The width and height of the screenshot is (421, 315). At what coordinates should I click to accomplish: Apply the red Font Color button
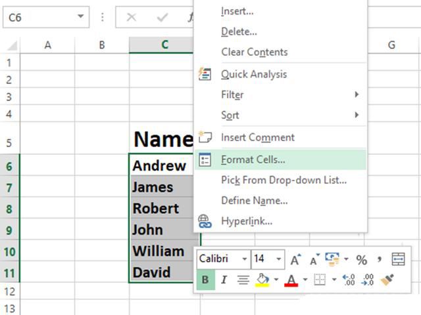[x=291, y=280]
